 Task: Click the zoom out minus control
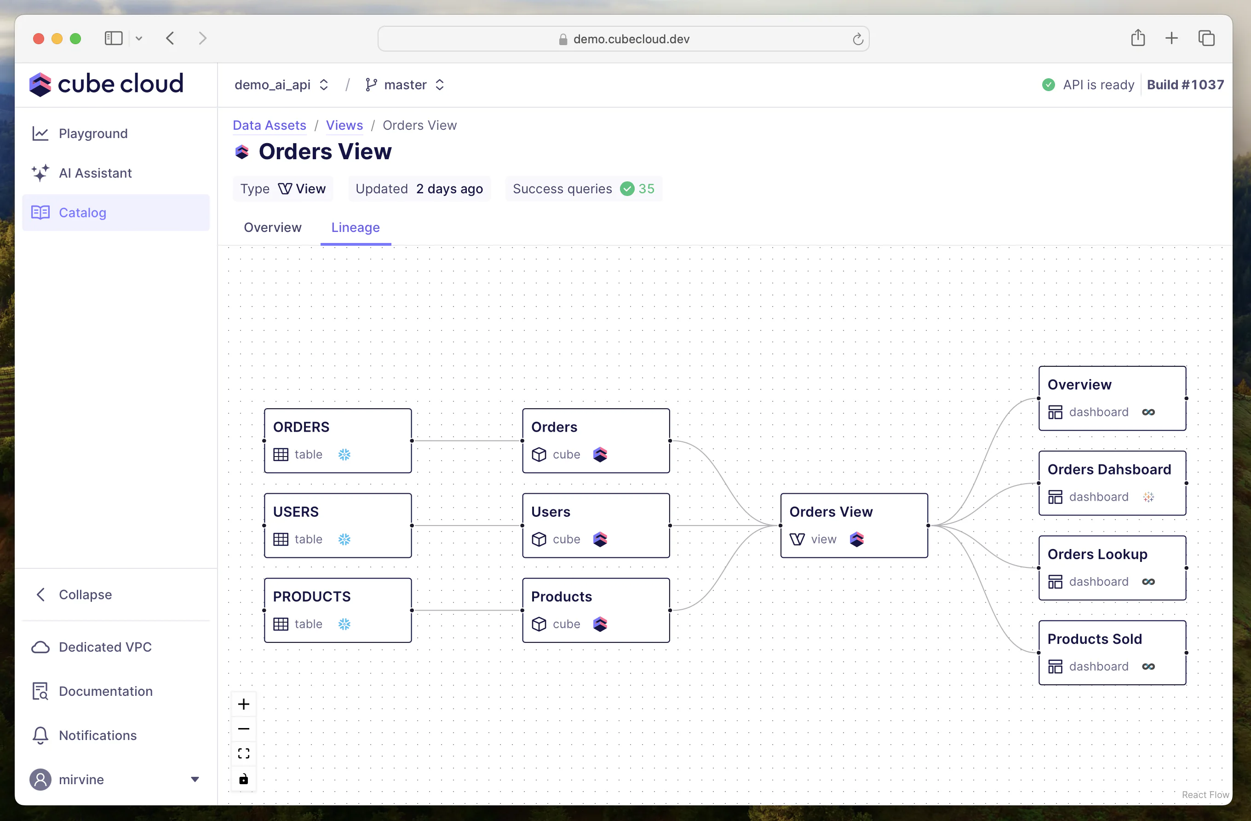coord(243,728)
